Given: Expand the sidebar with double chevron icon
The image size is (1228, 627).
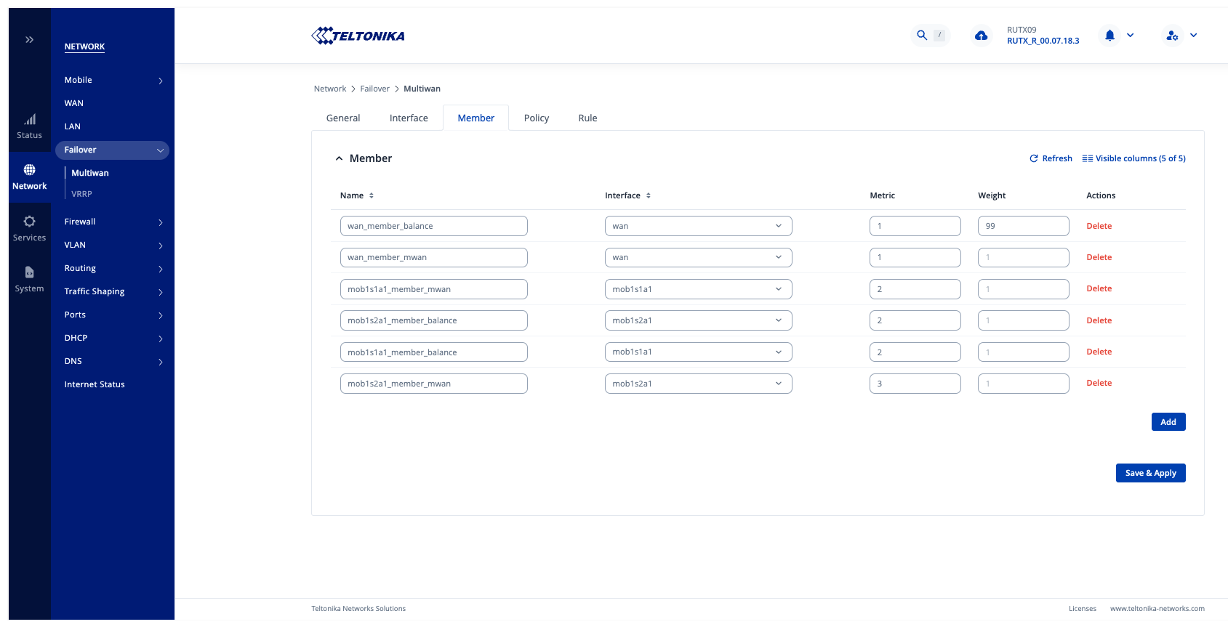Looking at the screenshot, I should (x=29, y=40).
